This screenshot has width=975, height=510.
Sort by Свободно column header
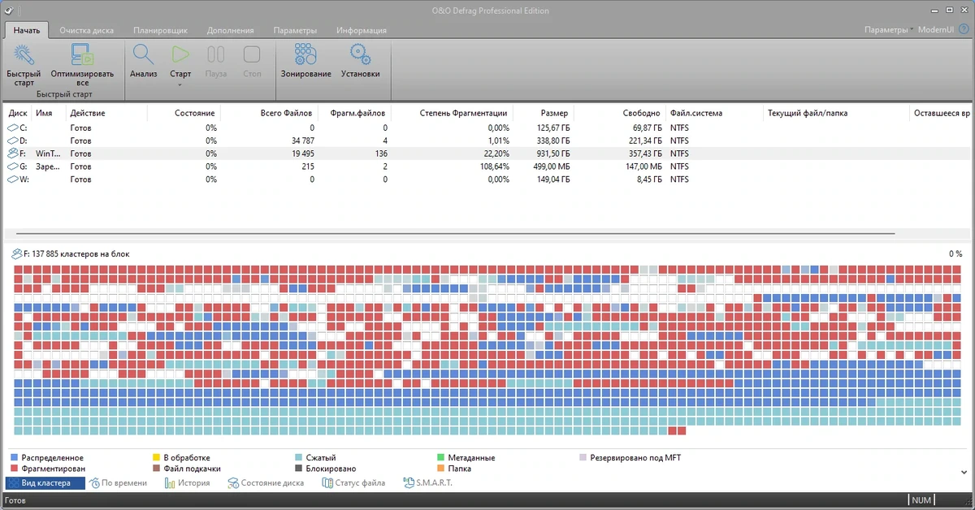click(x=643, y=113)
